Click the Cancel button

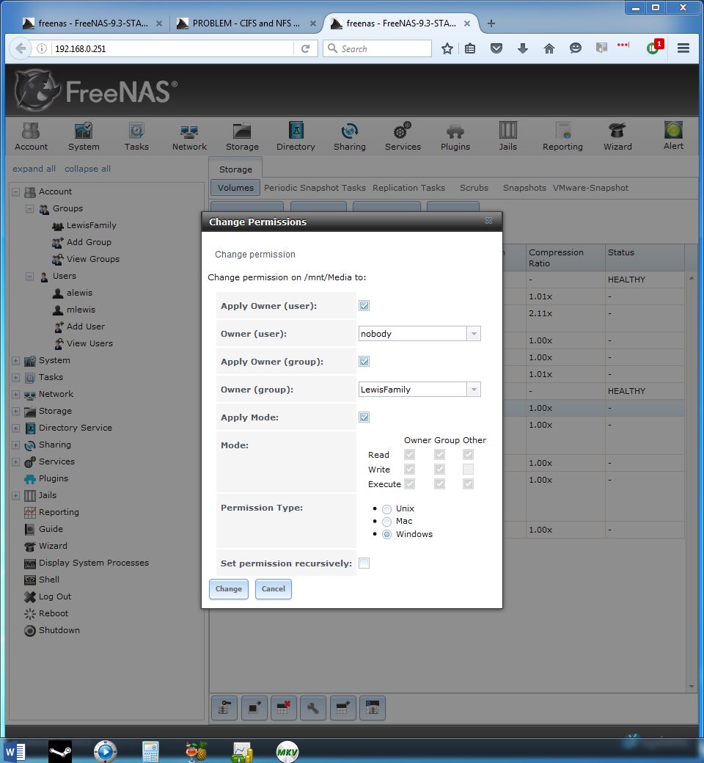(x=274, y=589)
